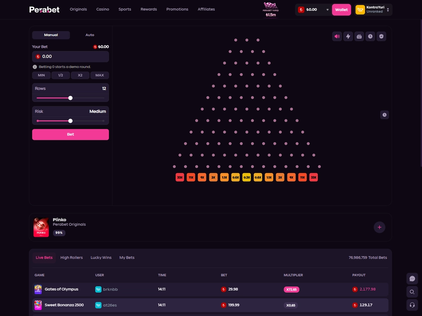The width and height of the screenshot is (422, 316).
Task: Open the Rewards page
Action: point(149,9)
